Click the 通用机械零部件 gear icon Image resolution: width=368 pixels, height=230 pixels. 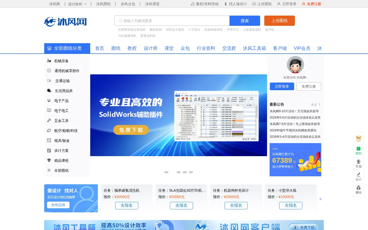(x=49, y=71)
